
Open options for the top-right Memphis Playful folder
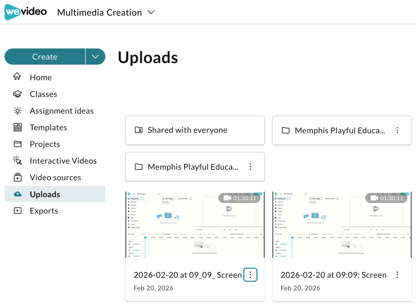(397, 130)
